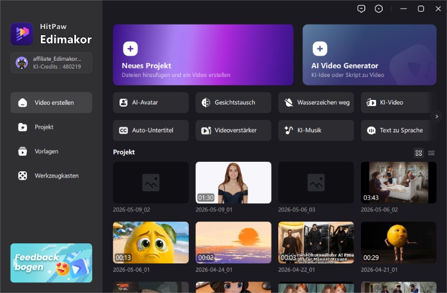Open the Projekt sidebar tab

51,127
